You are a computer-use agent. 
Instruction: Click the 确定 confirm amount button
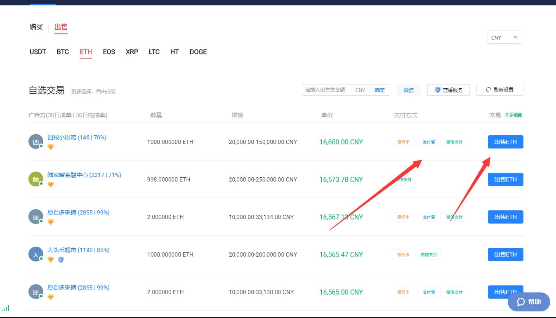tap(379, 90)
